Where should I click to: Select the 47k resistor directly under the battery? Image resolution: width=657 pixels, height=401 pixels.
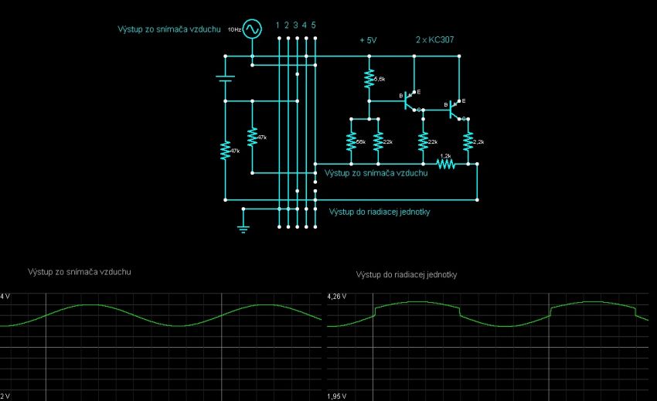pos(226,151)
